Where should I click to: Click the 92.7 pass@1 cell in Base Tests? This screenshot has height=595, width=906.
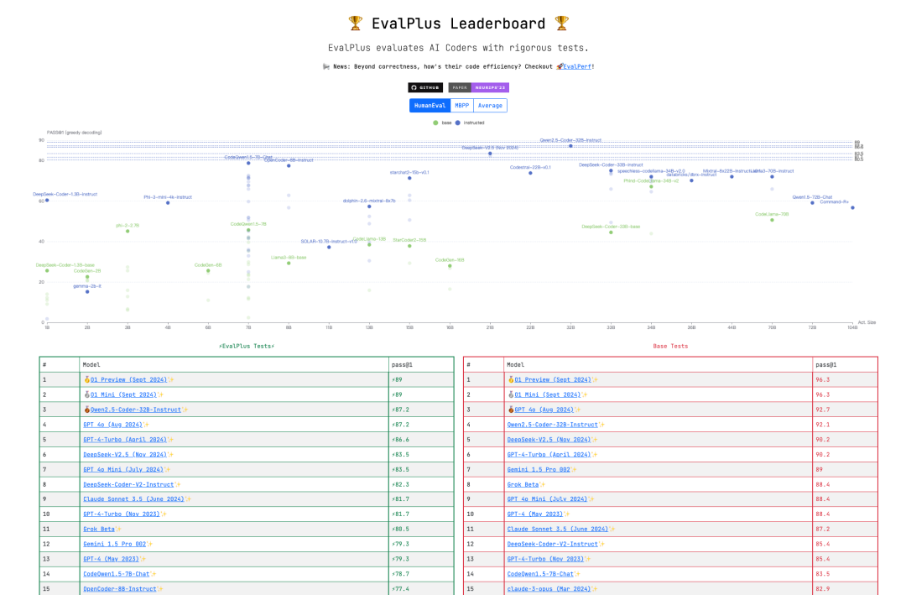845,410
